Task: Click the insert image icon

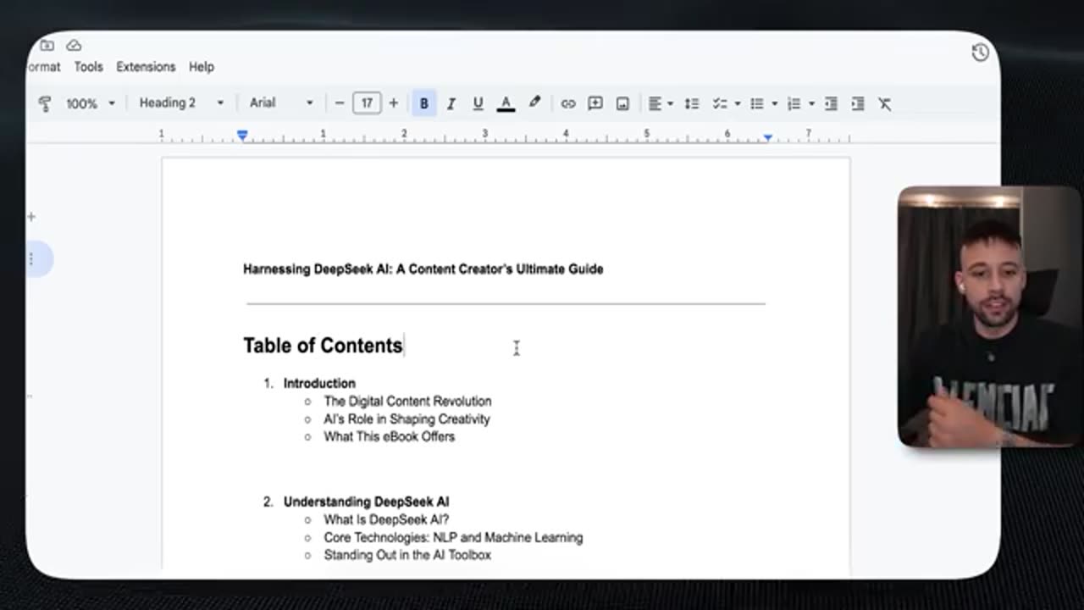Action: click(622, 103)
